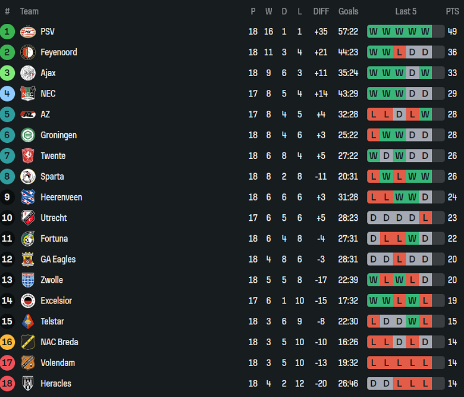Viewport: 464px width, 397px height.
Task: Click PSV's most recent result badge
Action: [425, 32]
